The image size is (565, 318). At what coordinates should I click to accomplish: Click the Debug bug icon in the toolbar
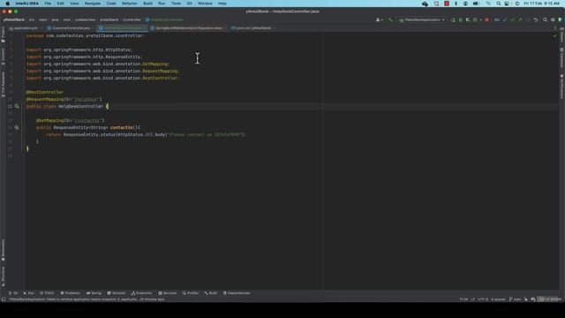[x=461, y=19]
